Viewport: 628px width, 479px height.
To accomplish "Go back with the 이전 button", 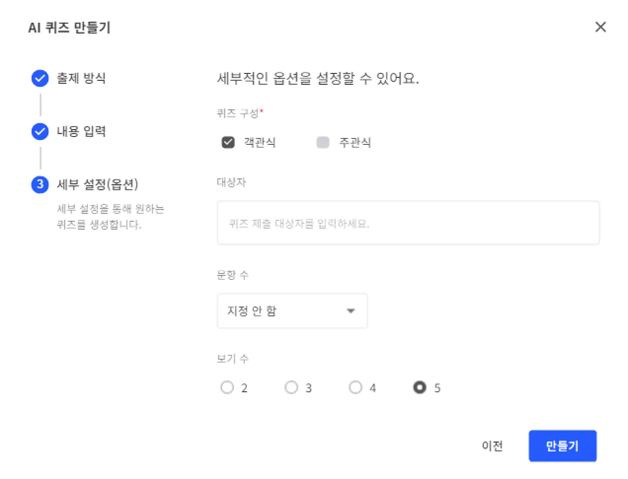I will pyautogui.click(x=492, y=446).
